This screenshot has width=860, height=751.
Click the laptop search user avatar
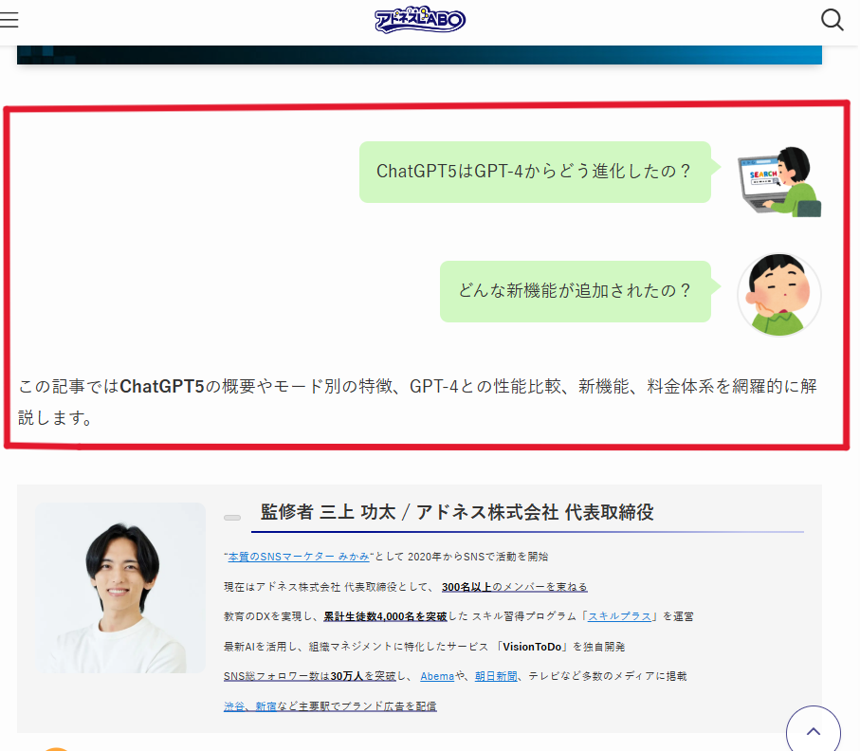(778, 182)
